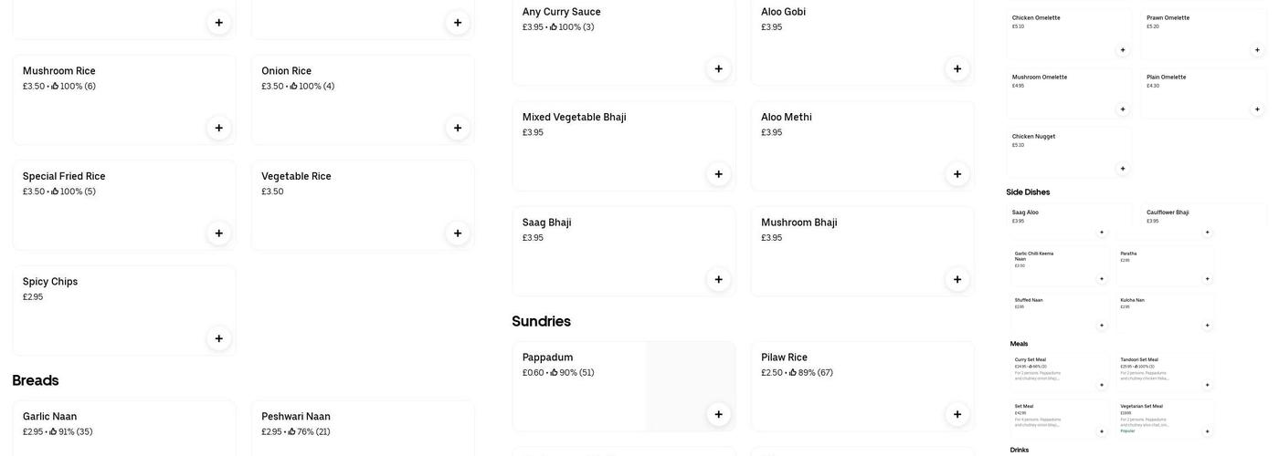
Task: Add Chicken Omelette in the right panel
Action: (1123, 50)
